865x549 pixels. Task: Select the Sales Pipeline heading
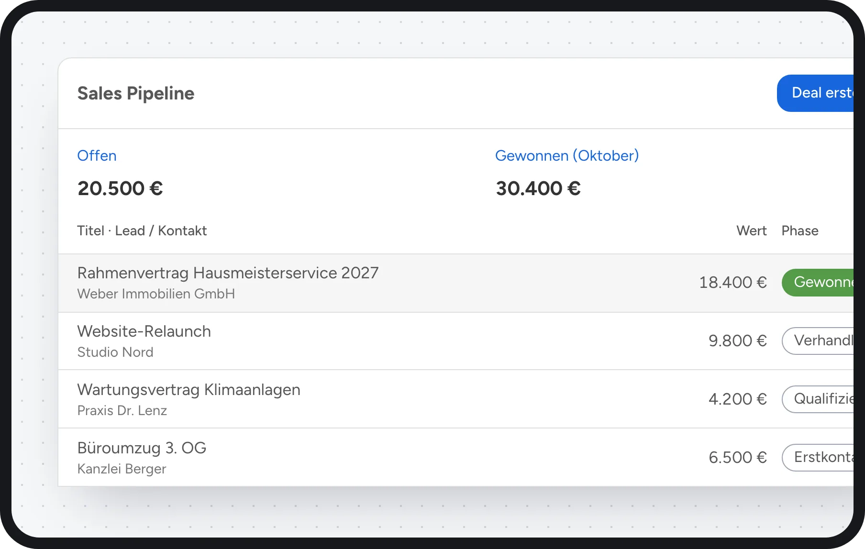(x=136, y=93)
